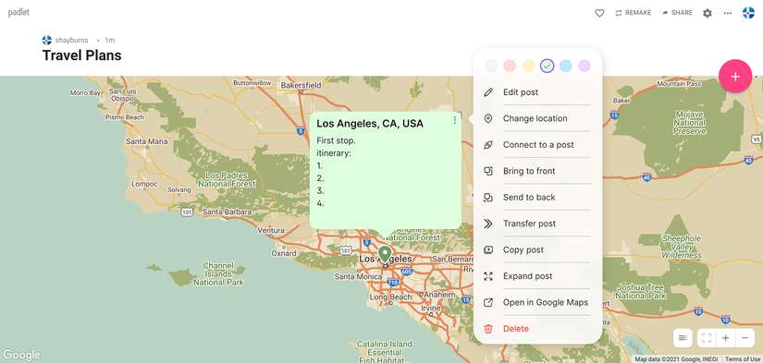This screenshot has width=763, height=363.
Task: Click the Share arrow icon
Action: (665, 13)
